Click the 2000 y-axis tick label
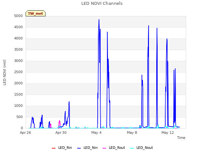205x154 pixels. pyautogui.click(x=19, y=83)
